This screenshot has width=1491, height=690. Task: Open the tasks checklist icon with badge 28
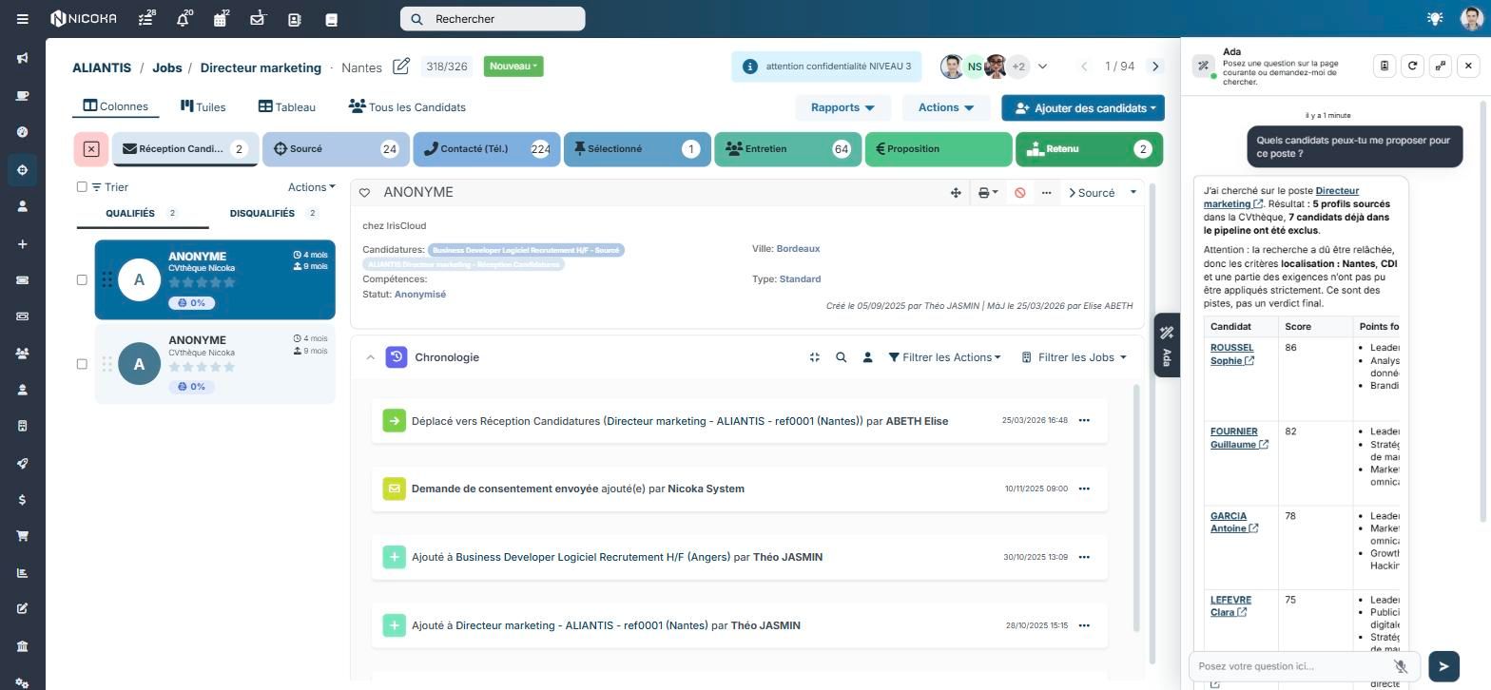pos(146,19)
